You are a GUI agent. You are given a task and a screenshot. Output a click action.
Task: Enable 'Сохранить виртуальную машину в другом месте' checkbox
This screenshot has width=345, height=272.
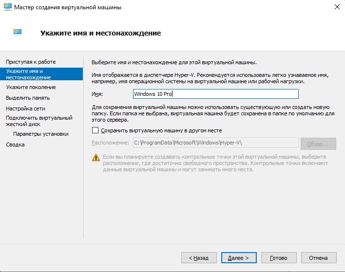tap(96, 130)
